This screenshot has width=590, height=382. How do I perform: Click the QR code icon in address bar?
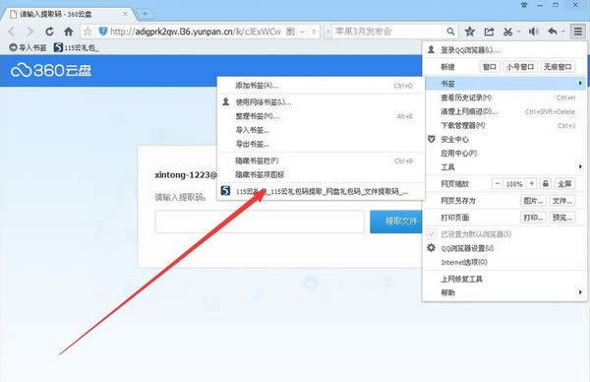pos(290,32)
